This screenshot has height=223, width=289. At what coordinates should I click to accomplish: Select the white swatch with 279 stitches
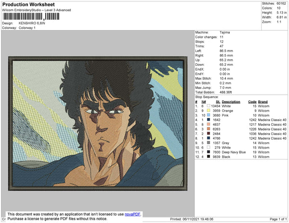pos(209,148)
